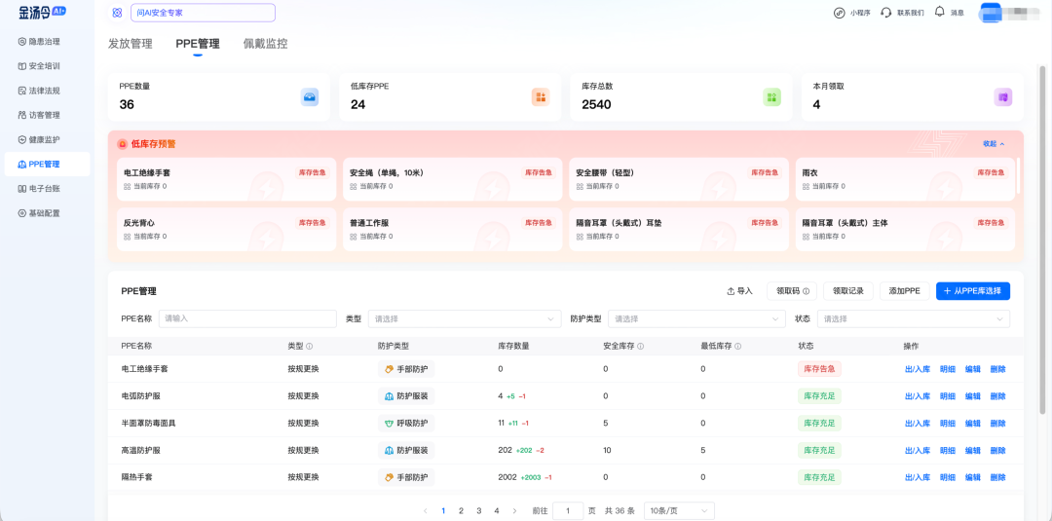Click the AI expert atom icon

tap(118, 13)
